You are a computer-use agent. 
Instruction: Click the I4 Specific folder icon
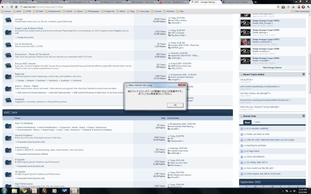coord(8,162)
